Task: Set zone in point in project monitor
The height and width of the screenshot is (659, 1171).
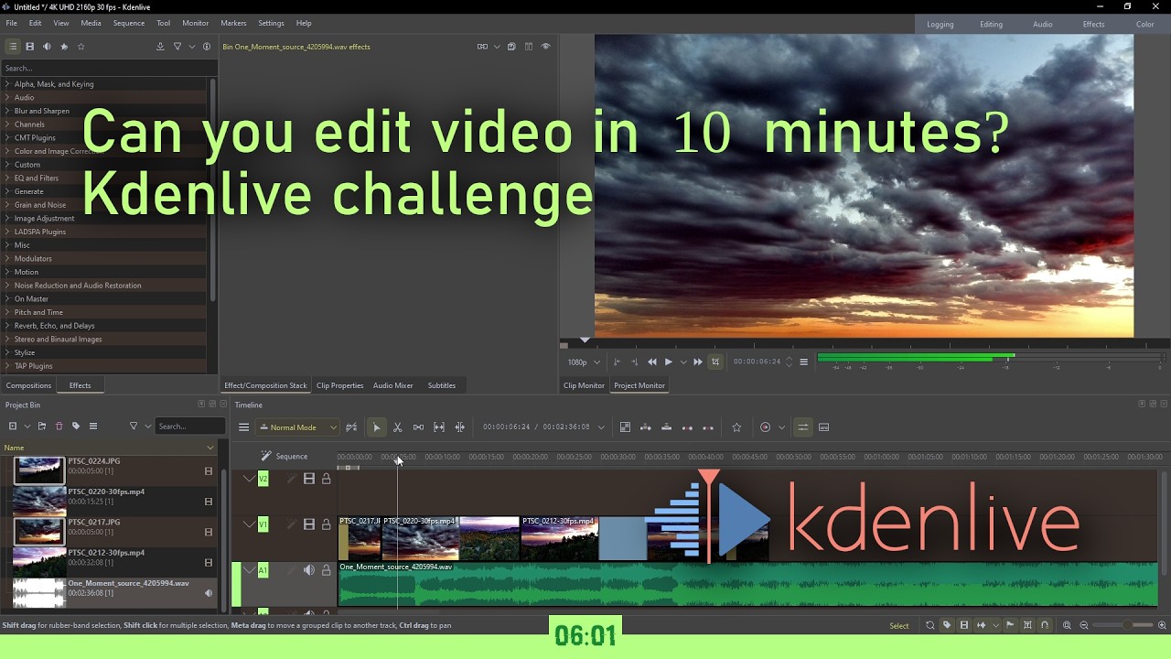Action: [617, 362]
